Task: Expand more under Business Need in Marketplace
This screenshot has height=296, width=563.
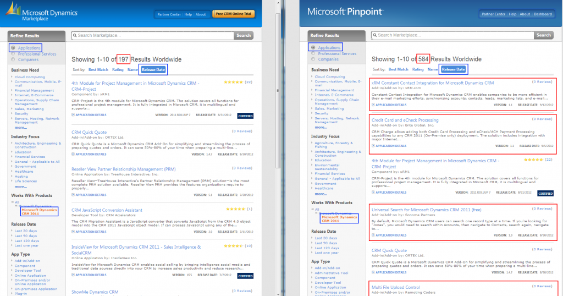Action: click(x=20, y=128)
